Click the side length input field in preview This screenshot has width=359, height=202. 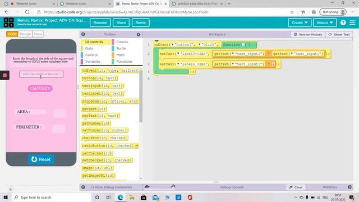click(41, 74)
